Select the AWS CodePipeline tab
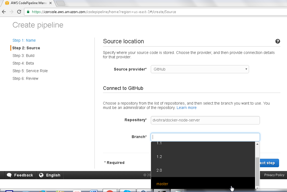The width and height of the screenshot is (287, 192). point(28,3)
